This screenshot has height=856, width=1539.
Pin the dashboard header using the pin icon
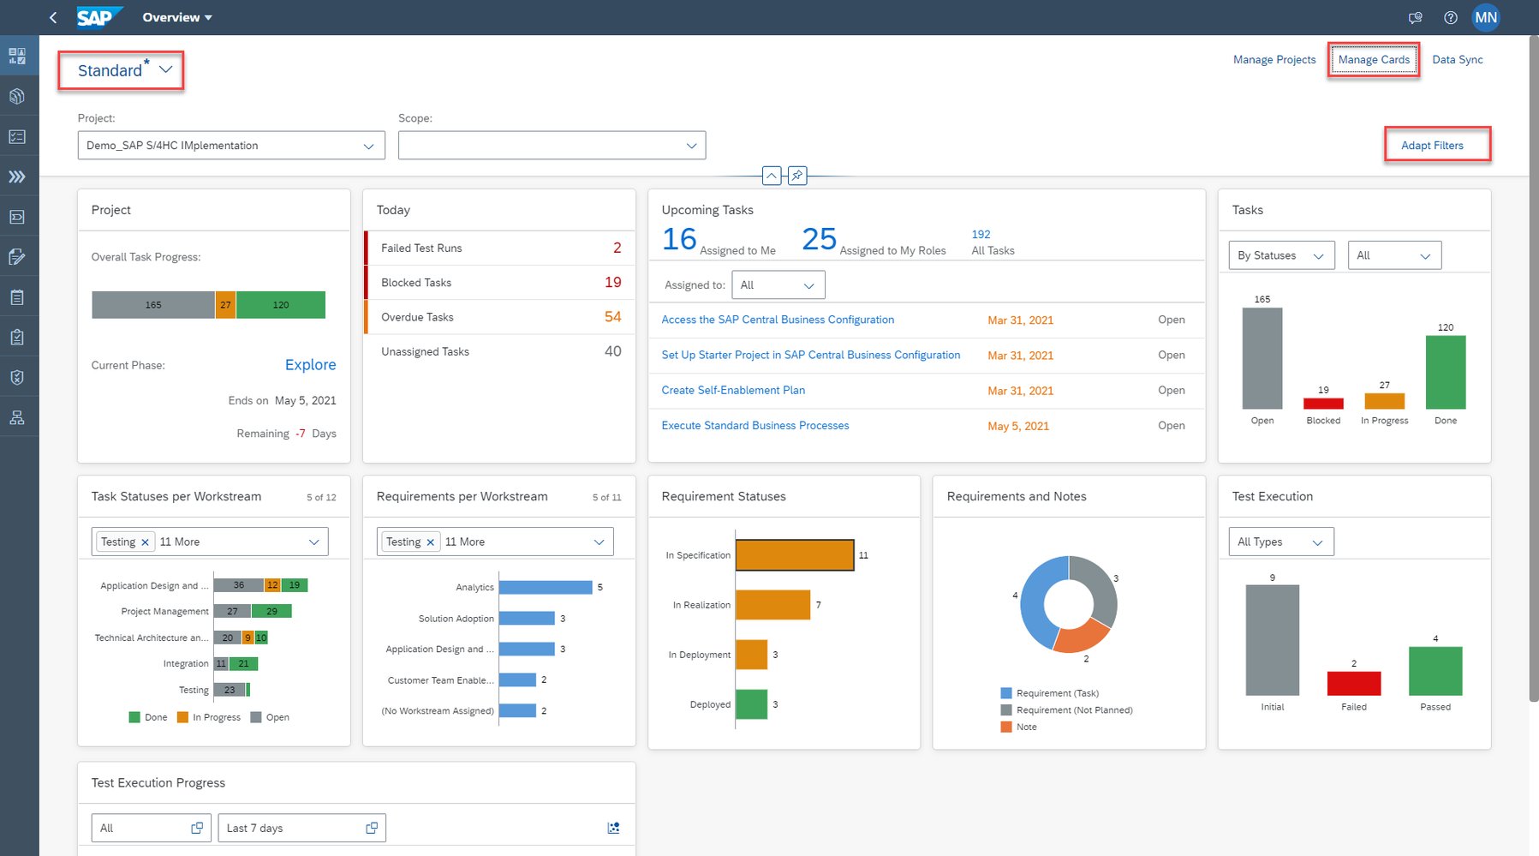click(x=796, y=176)
